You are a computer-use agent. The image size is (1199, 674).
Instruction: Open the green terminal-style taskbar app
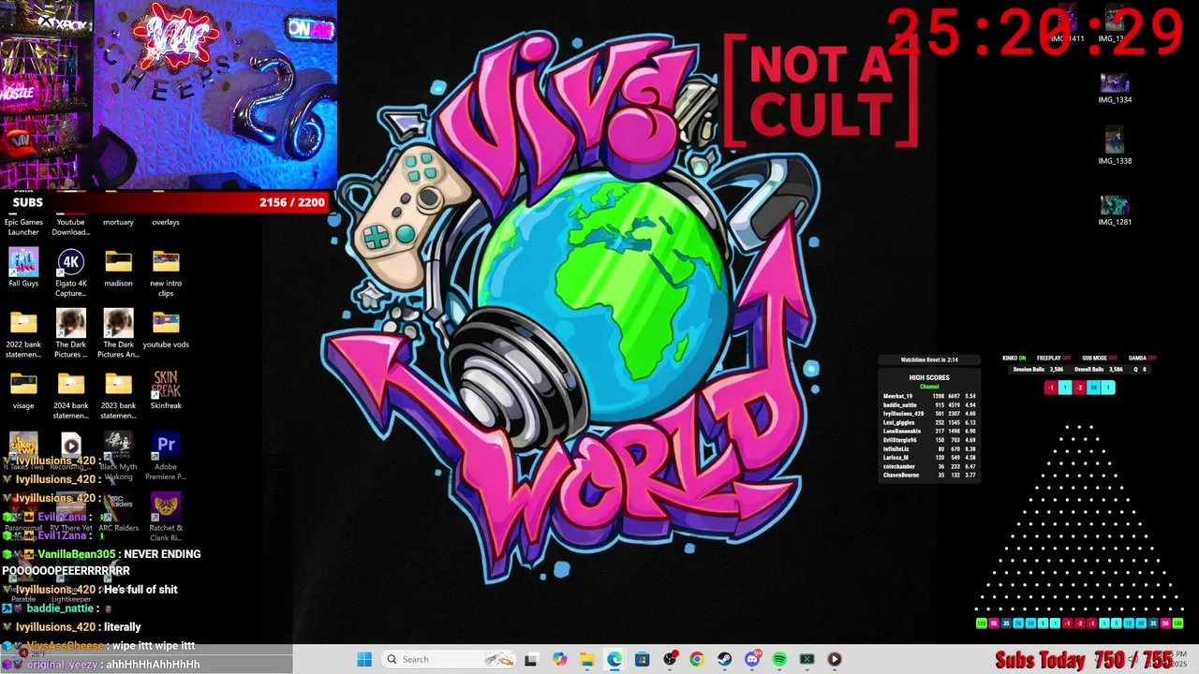click(807, 659)
